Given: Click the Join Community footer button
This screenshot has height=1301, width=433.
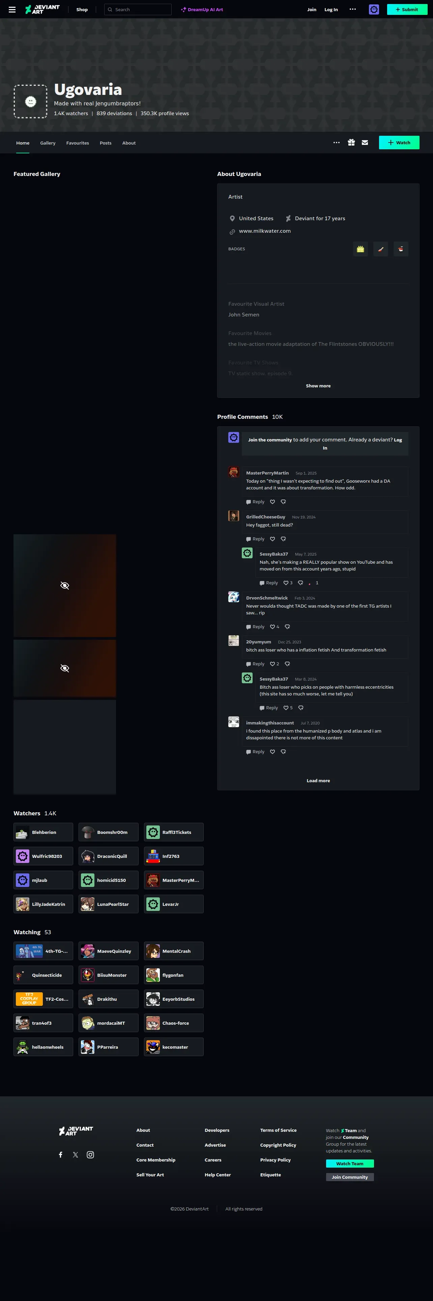Looking at the screenshot, I should 350,1177.
